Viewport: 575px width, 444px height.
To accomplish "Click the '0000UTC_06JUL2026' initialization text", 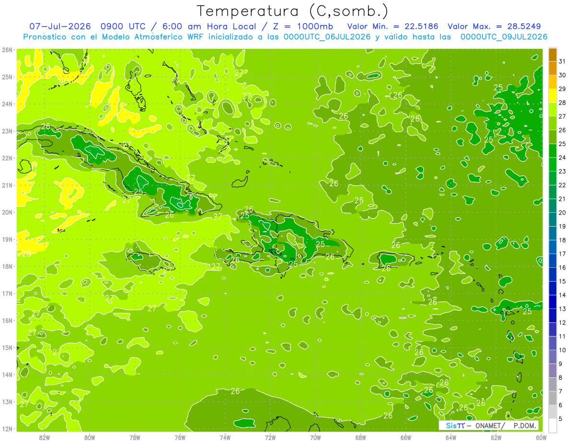I will tap(327, 37).
